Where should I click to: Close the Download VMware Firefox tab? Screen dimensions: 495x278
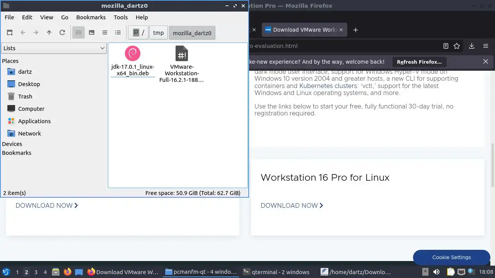[341, 30]
